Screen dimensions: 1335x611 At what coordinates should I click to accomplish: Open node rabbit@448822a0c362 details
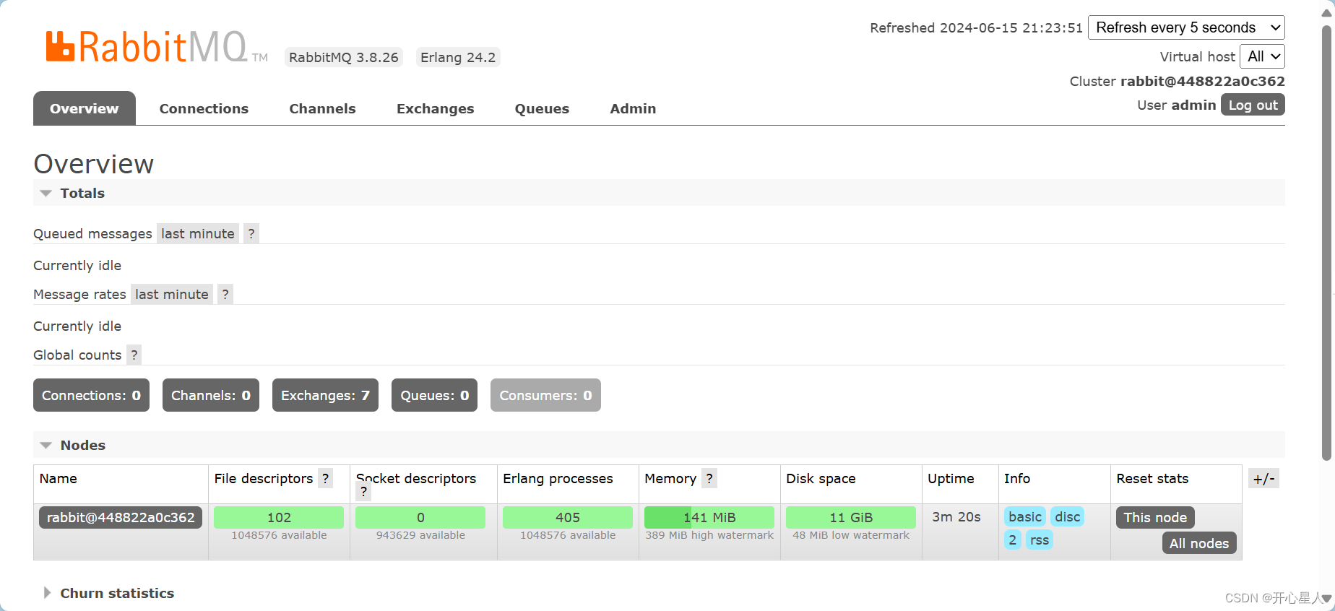coord(121,517)
